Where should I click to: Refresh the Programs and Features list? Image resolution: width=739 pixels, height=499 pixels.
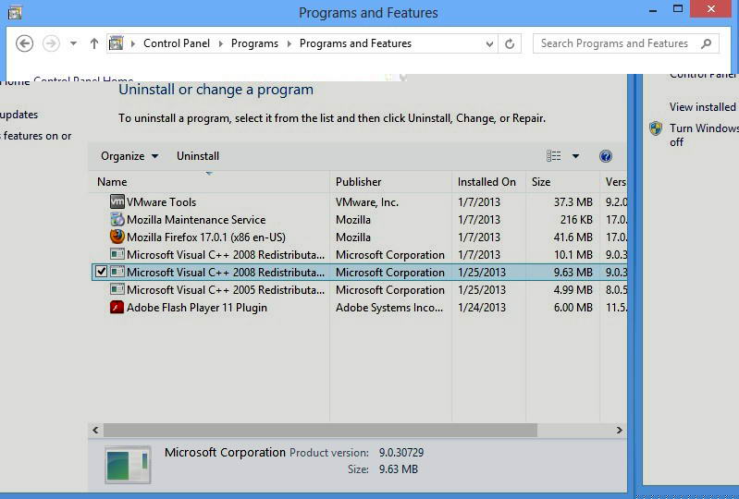coord(510,43)
